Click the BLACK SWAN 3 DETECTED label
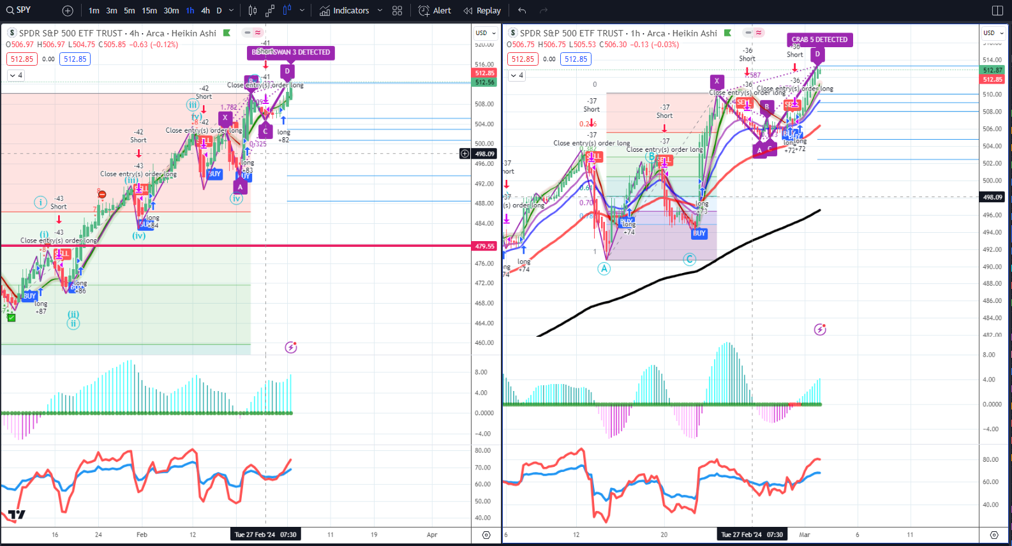 [291, 52]
